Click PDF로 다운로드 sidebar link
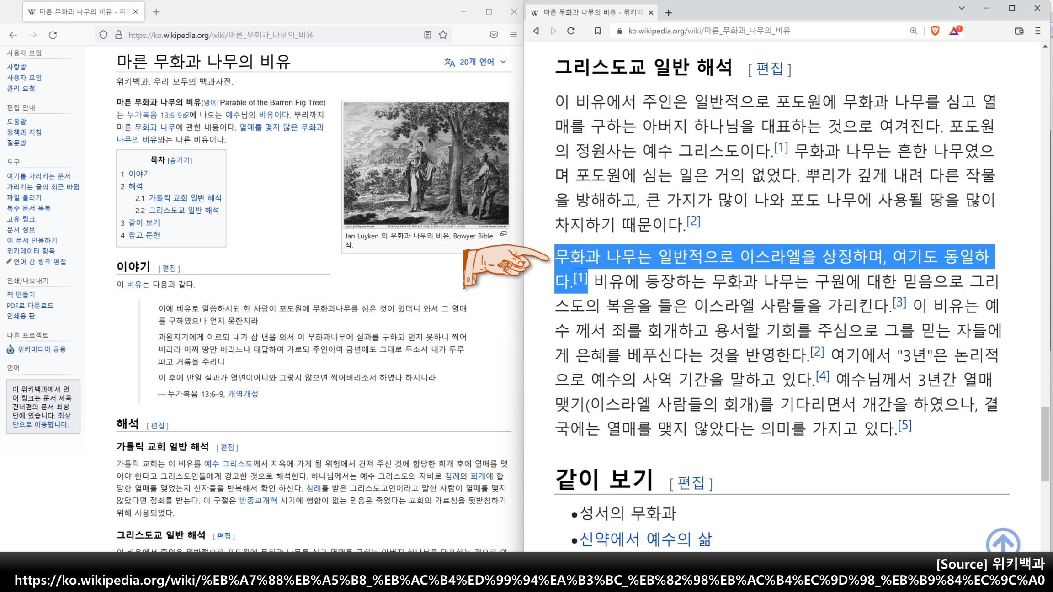 (x=30, y=305)
